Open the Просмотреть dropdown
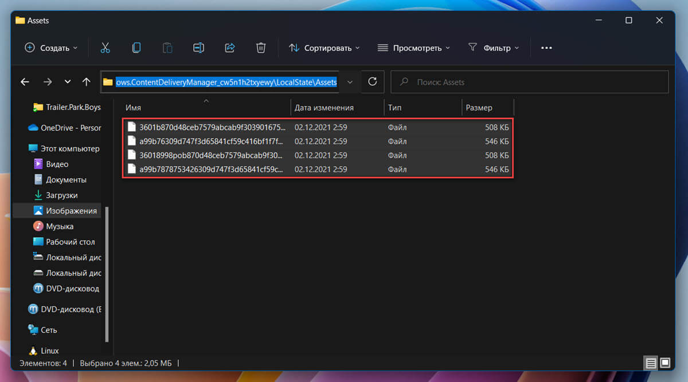 413,48
